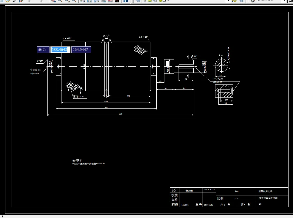Open the Text Style manager icon
The height and width of the screenshot is (218, 293).
pyautogui.click(x=253, y=1)
